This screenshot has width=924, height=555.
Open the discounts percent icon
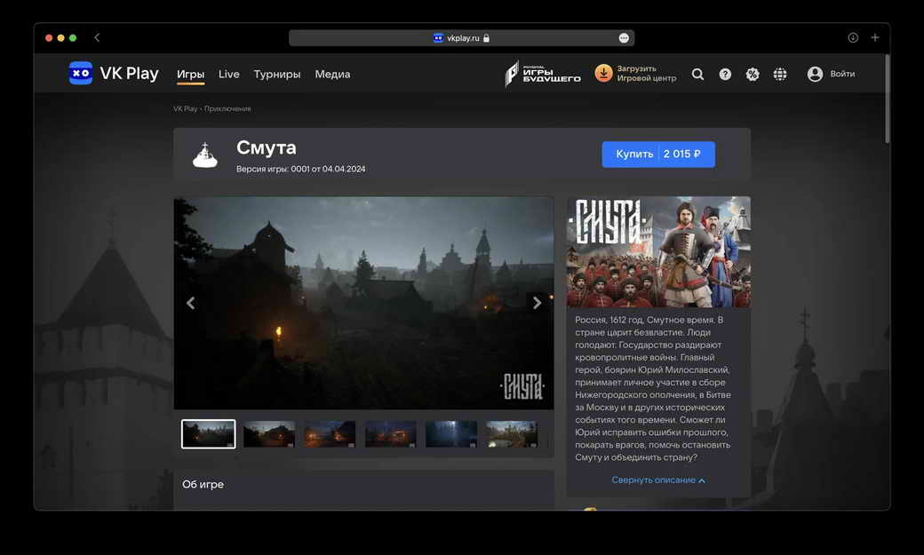pos(753,75)
